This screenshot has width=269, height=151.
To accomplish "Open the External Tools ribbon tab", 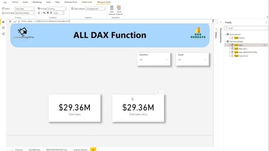I will (71, 2).
